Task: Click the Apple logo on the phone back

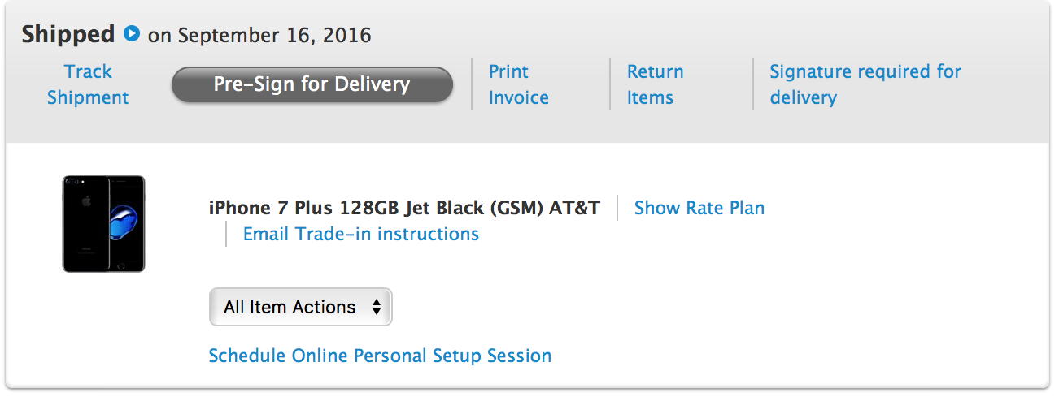Action: pyautogui.click(x=85, y=200)
